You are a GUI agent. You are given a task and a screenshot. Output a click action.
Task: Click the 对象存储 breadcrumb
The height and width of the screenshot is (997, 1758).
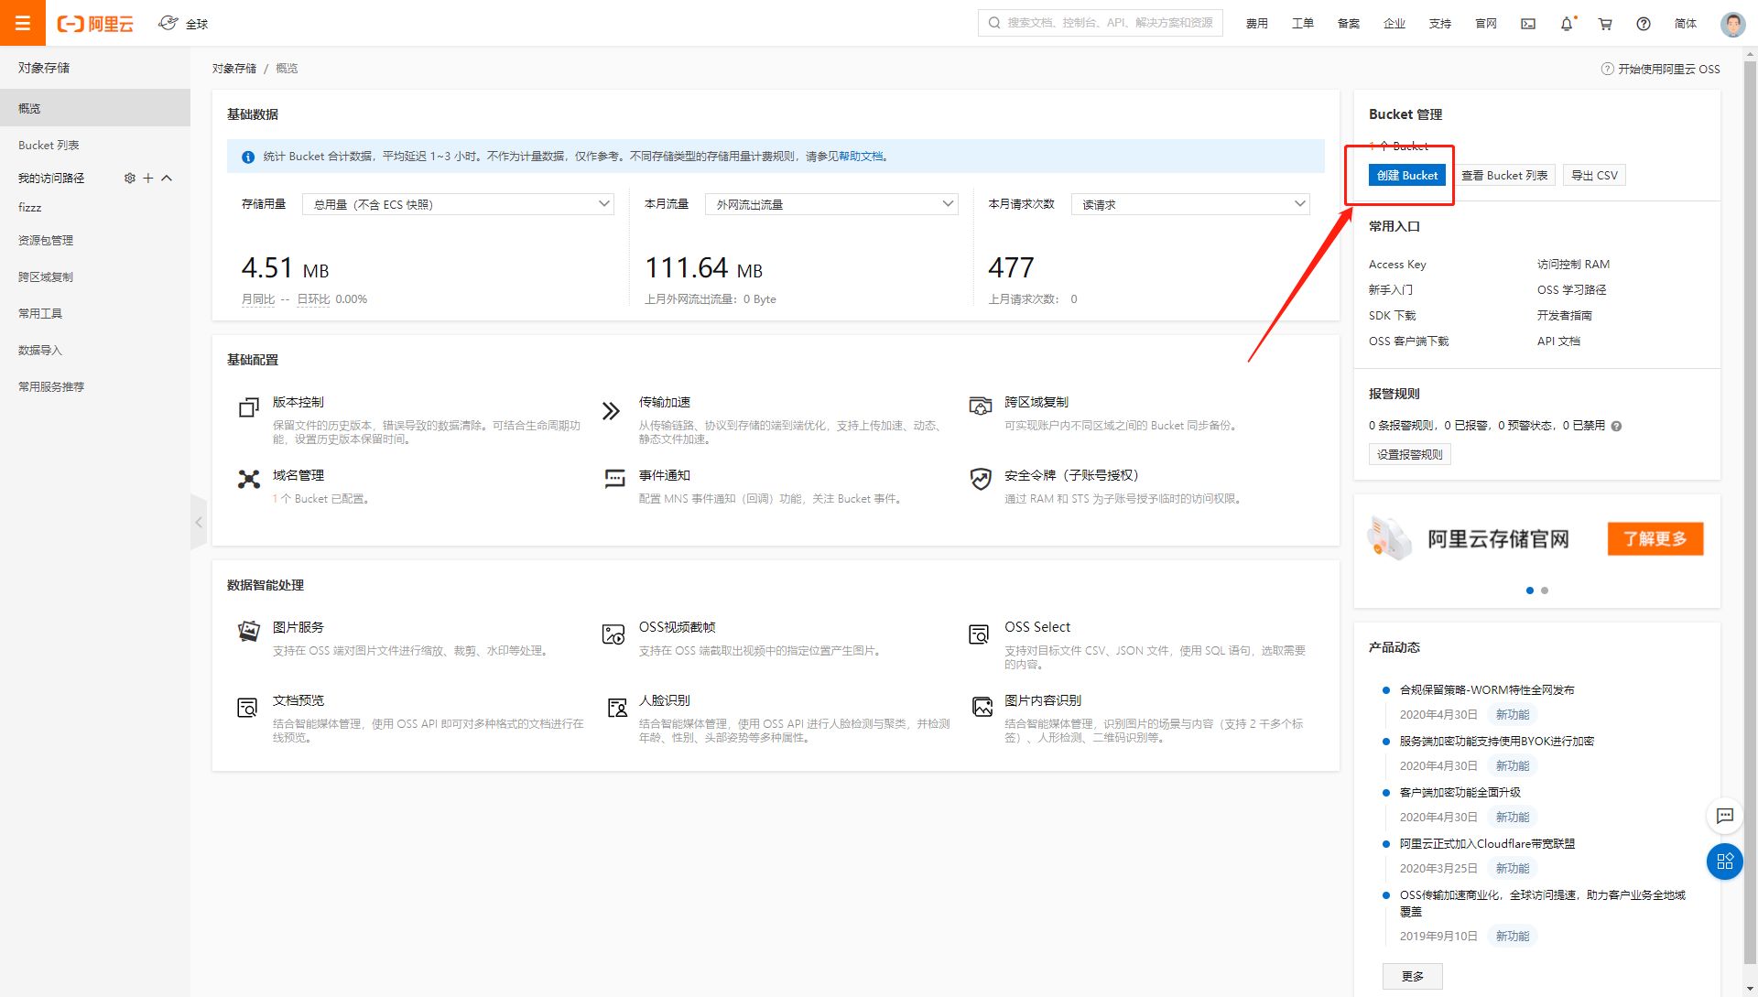click(x=234, y=68)
